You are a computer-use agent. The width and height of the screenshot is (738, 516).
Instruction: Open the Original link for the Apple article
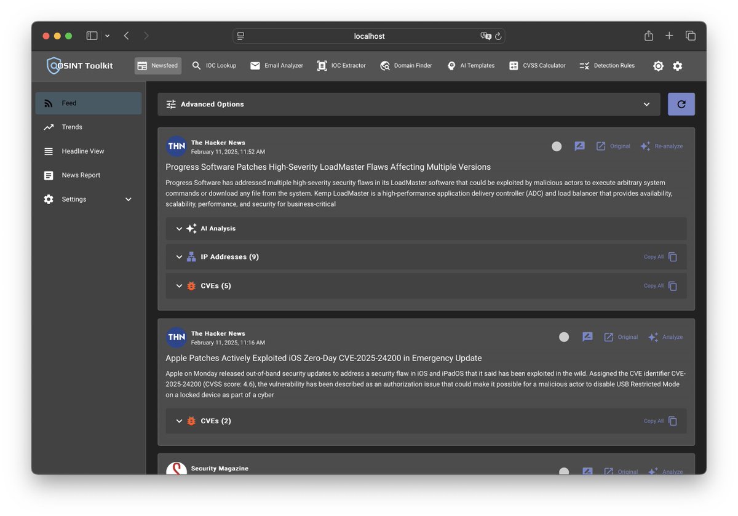point(621,336)
